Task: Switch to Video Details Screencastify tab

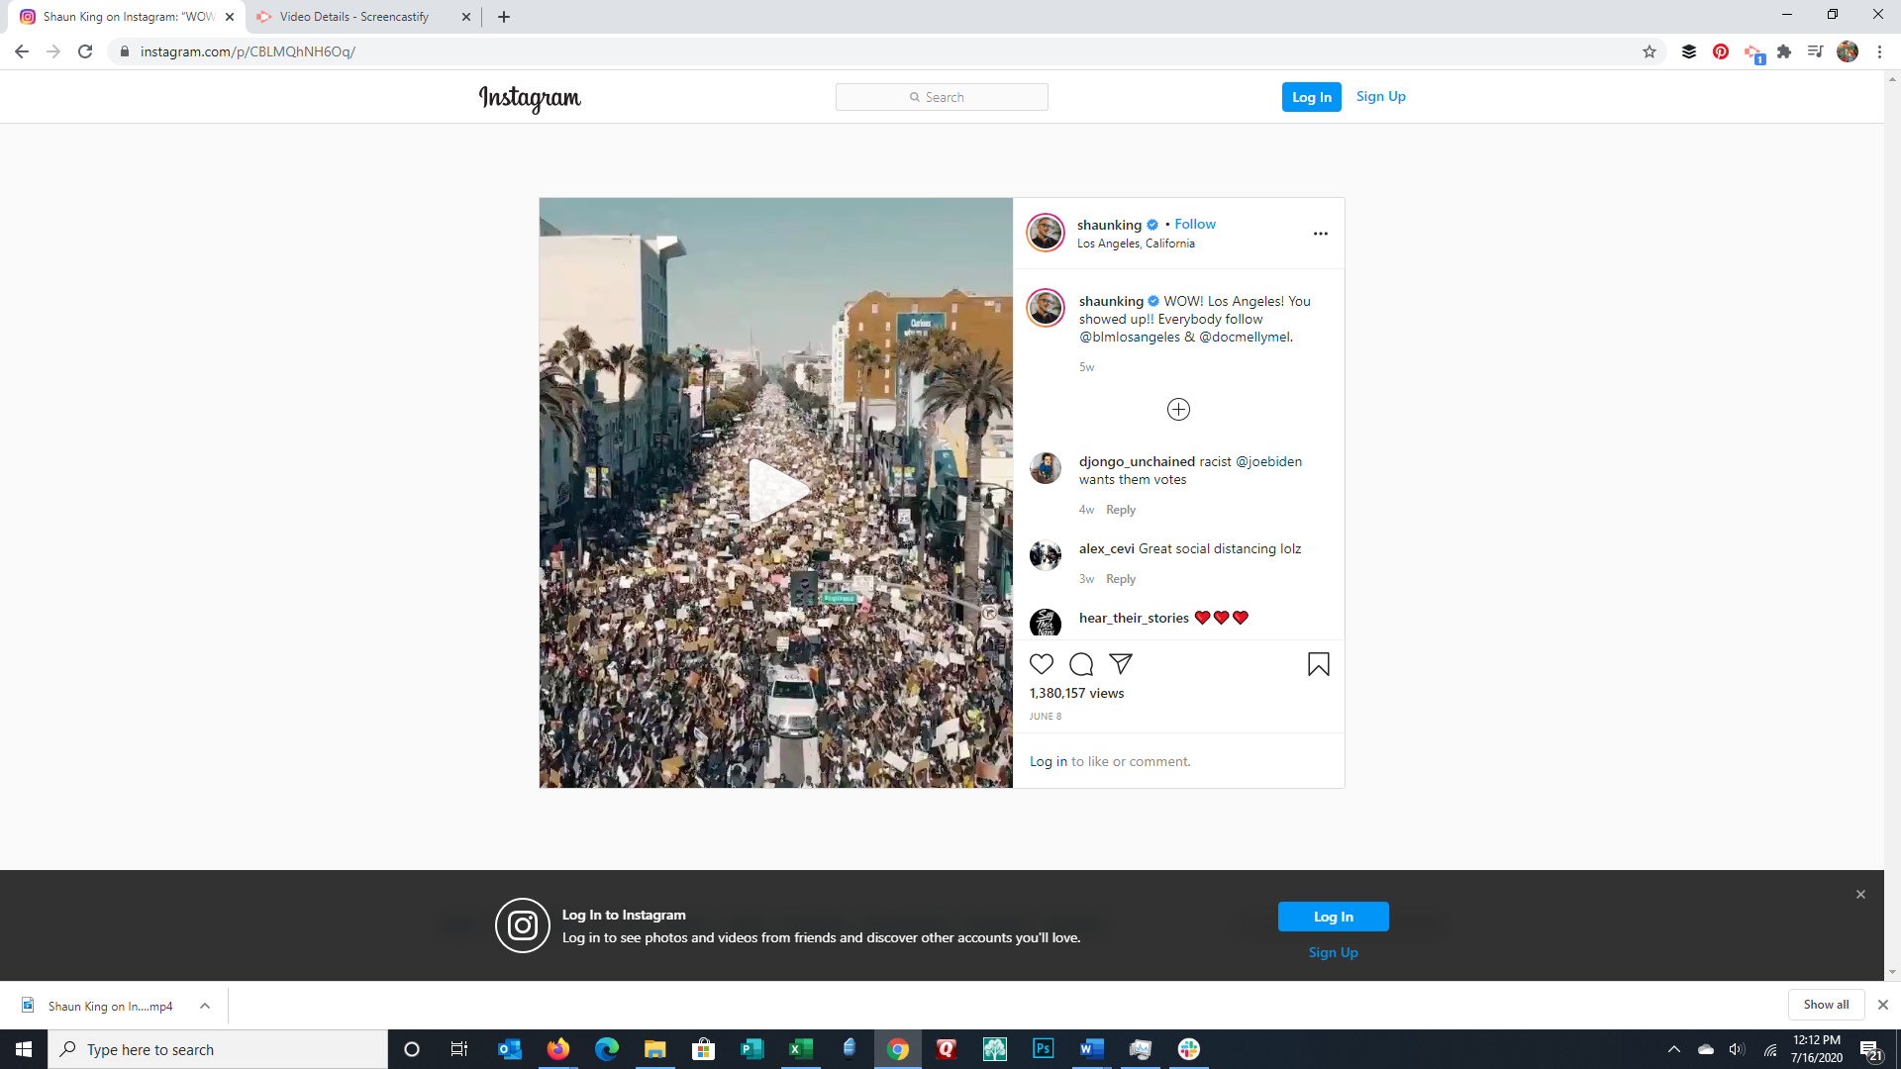Action: (x=353, y=17)
